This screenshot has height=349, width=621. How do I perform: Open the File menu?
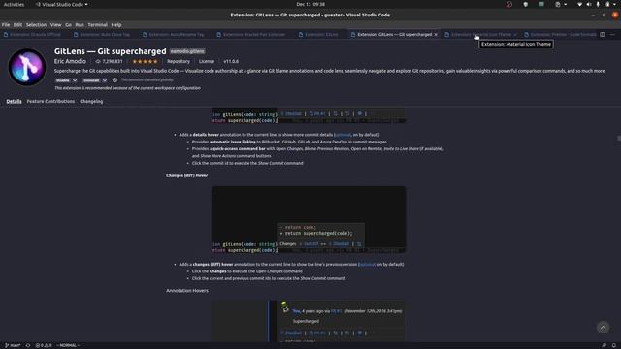6,24
